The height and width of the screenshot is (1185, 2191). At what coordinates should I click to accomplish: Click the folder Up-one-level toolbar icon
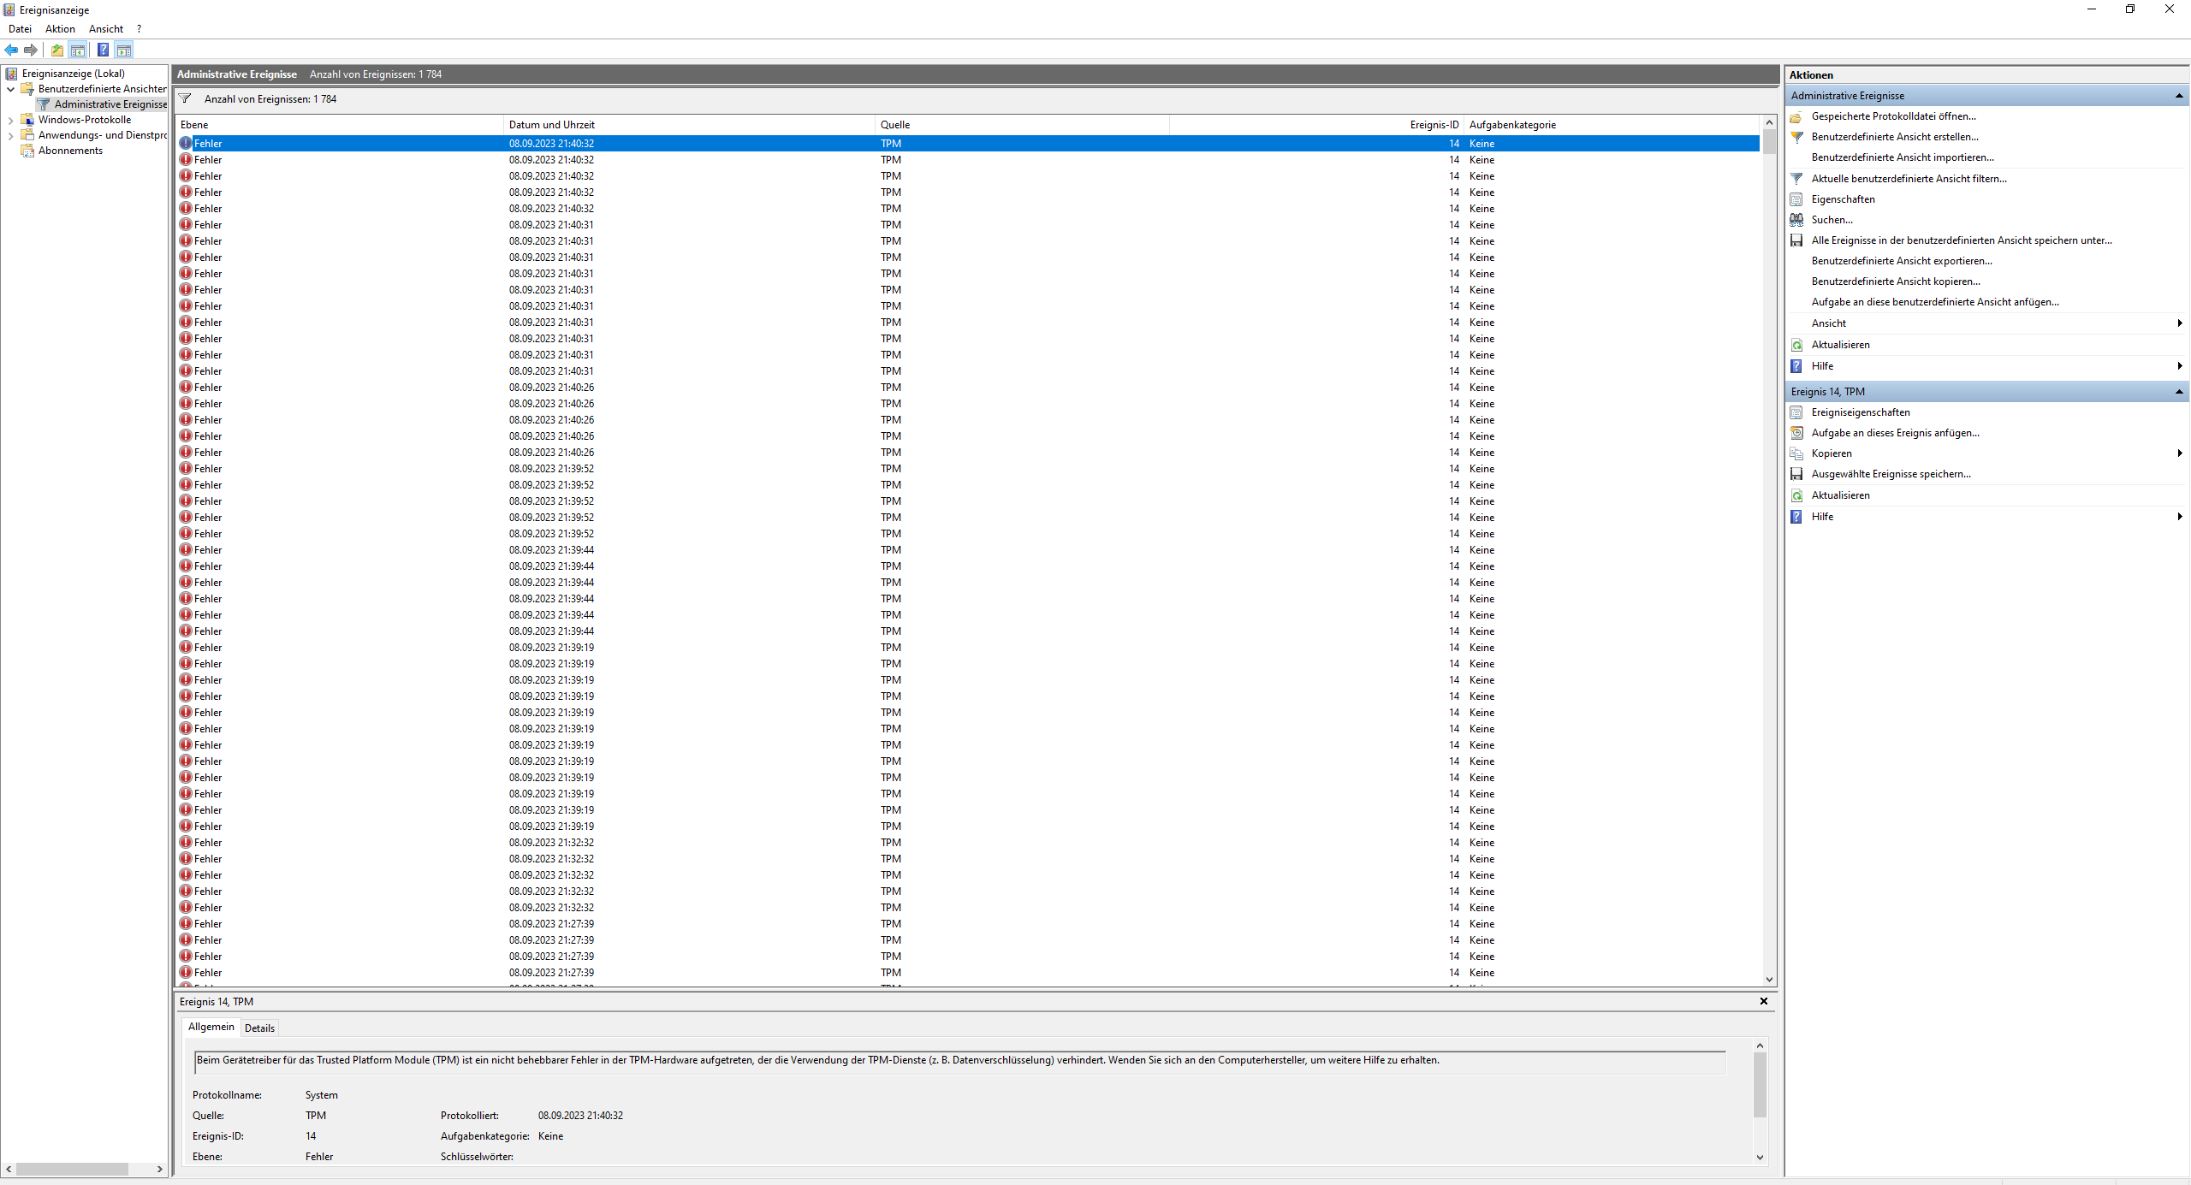point(57,50)
